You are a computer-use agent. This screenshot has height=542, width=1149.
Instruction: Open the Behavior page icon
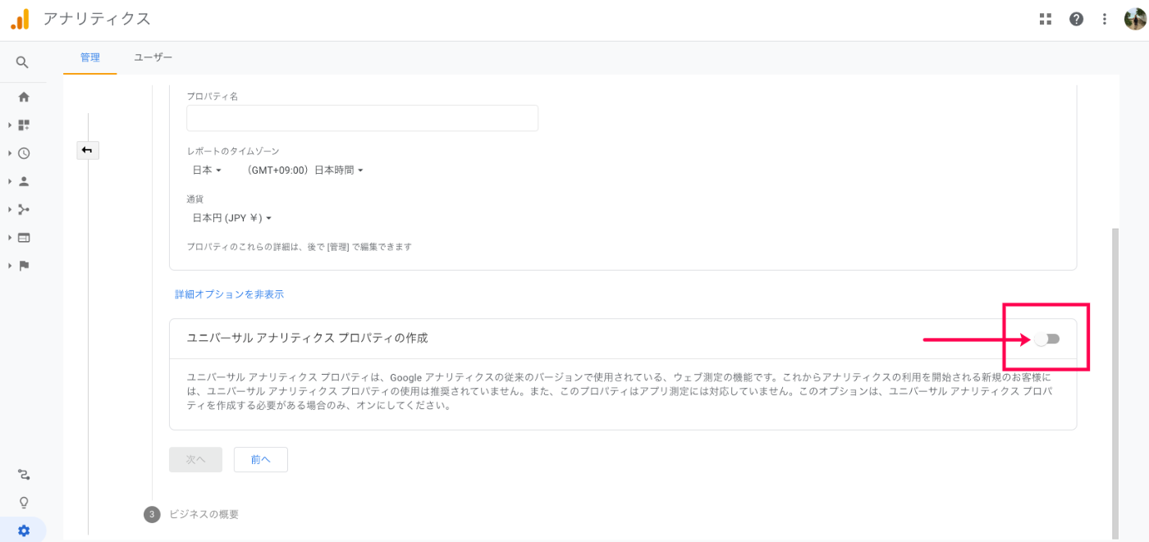(x=24, y=238)
